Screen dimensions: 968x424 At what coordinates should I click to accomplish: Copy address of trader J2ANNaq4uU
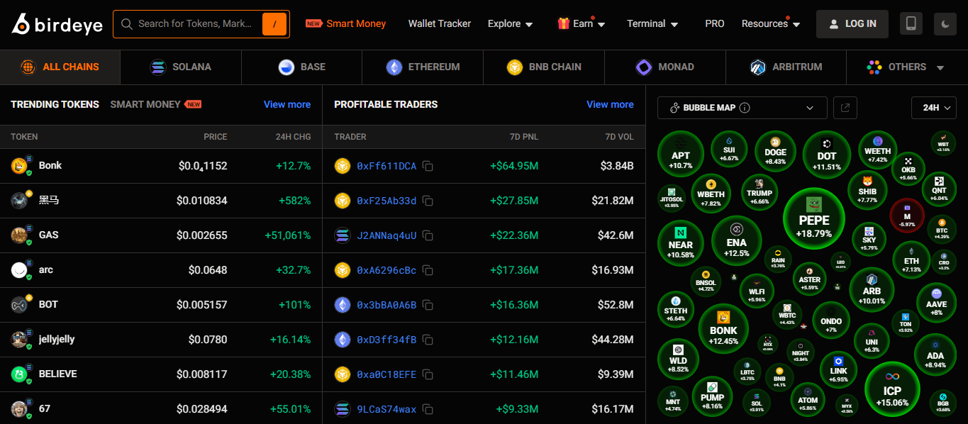coord(428,235)
